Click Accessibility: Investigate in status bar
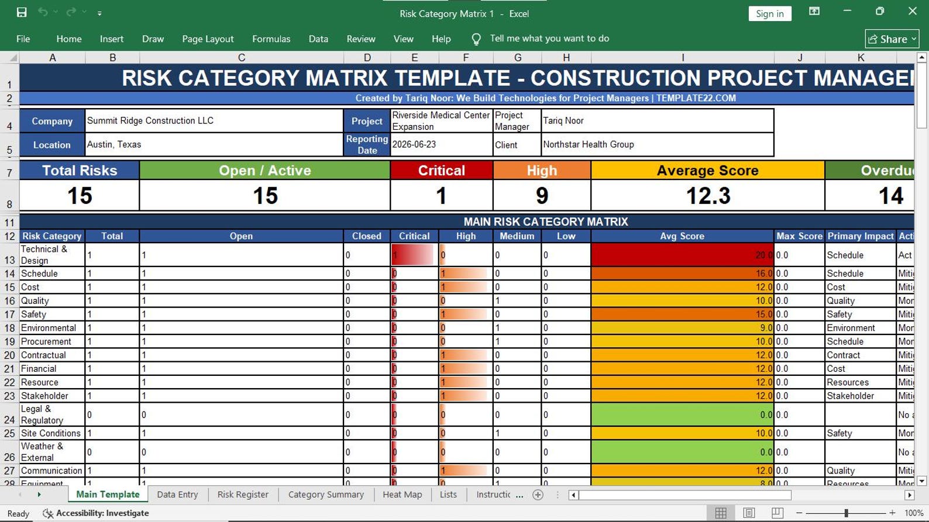This screenshot has height=522, width=929. coord(96,513)
